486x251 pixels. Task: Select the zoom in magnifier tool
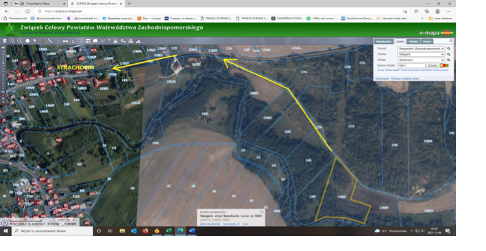pyautogui.click(x=12, y=41)
